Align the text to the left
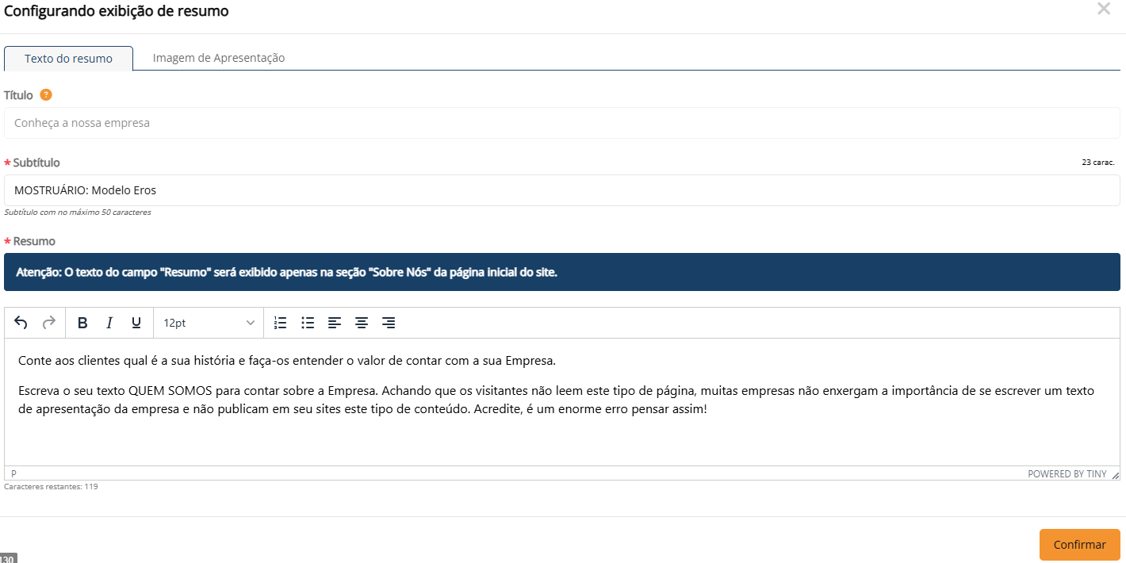1126x563 pixels. (x=335, y=323)
